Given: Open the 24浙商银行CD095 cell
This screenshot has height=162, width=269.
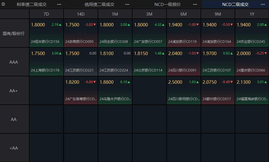Looking at the screenshot, I should [x=81, y=33].
